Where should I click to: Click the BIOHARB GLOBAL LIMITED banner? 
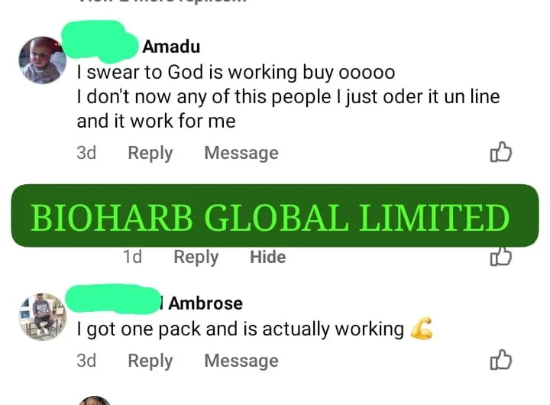275,215
